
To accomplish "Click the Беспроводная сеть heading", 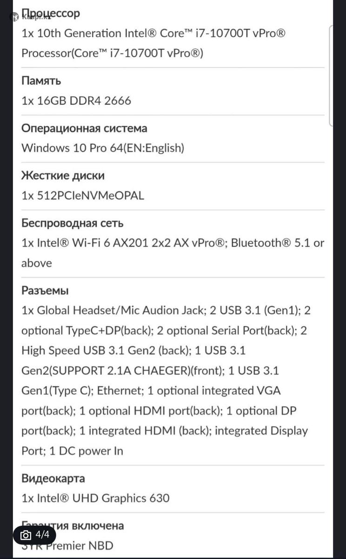I will pyautogui.click(x=73, y=223).
